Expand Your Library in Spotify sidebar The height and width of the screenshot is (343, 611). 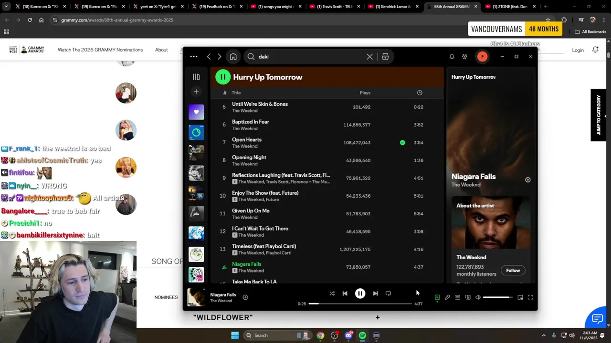coord(196,77)
